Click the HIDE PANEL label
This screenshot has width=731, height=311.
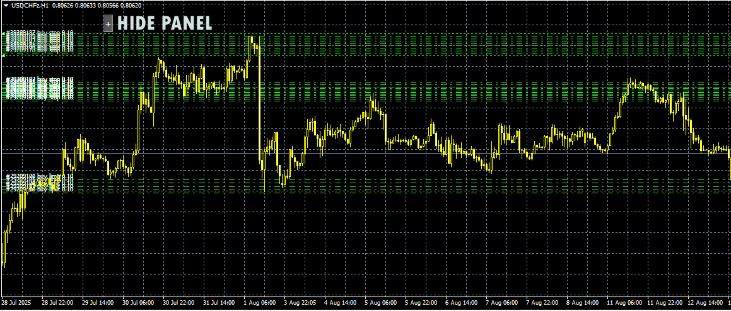(165, 23)
